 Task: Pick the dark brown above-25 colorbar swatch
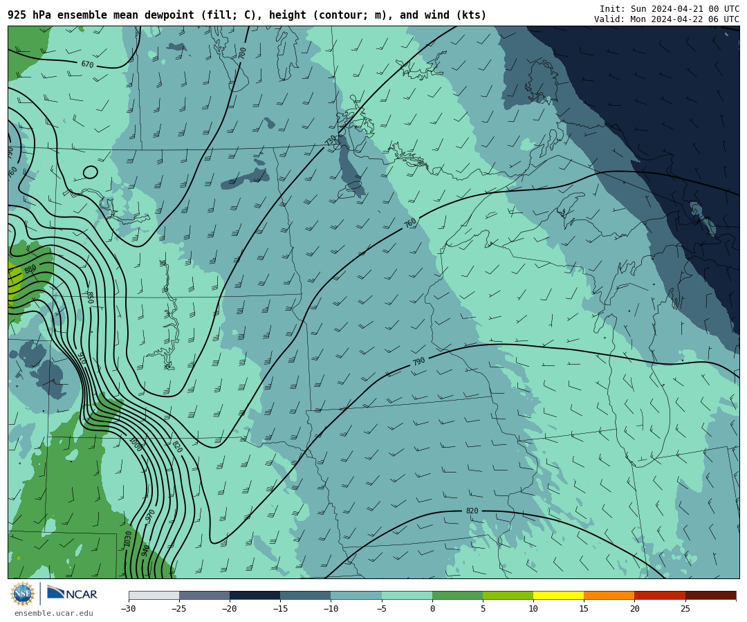coord(711,595)
